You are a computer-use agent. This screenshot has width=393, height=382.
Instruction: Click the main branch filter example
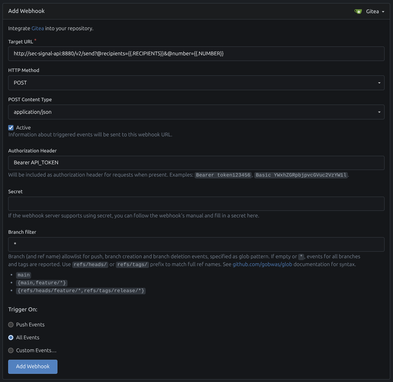[x=23, y=275]
